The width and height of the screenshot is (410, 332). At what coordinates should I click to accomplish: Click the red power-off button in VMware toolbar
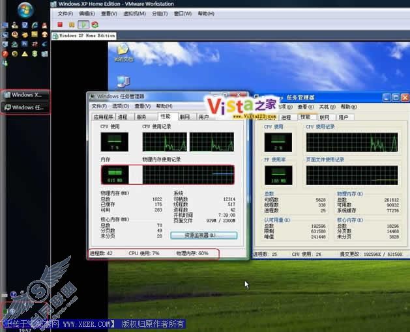point(60,25)
